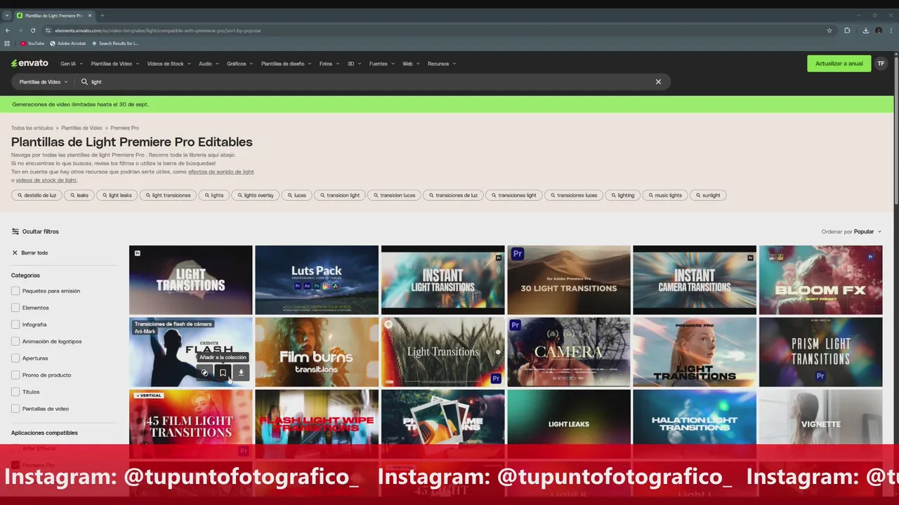This screenshot has height=505, width=899.
Task: Check the Aperturas category
Action: coord(15,358)
